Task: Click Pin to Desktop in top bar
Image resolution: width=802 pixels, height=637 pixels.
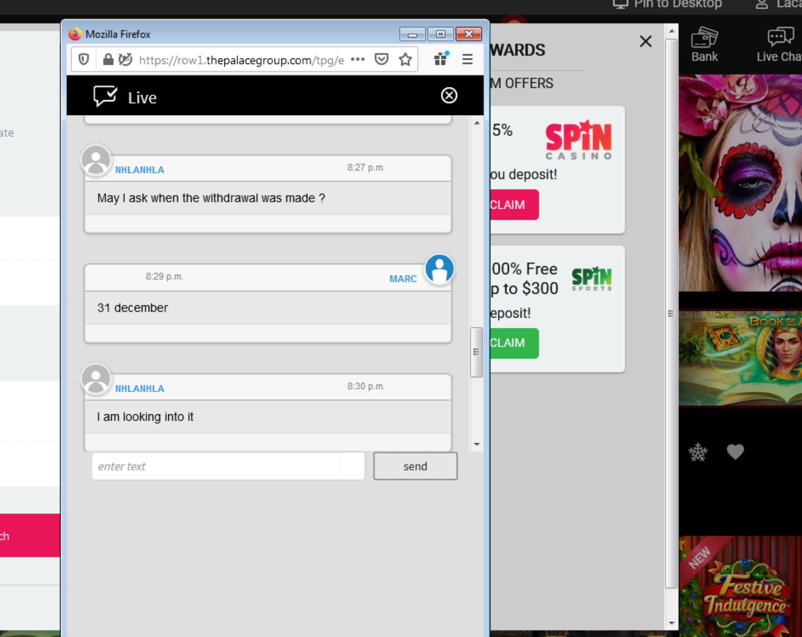Action: click(667, 5)
